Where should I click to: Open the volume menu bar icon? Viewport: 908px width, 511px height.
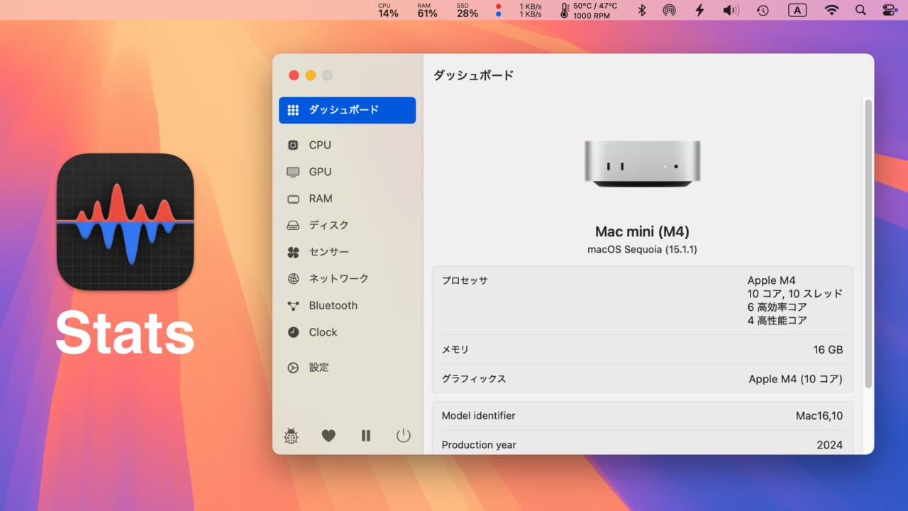[731, 10]
